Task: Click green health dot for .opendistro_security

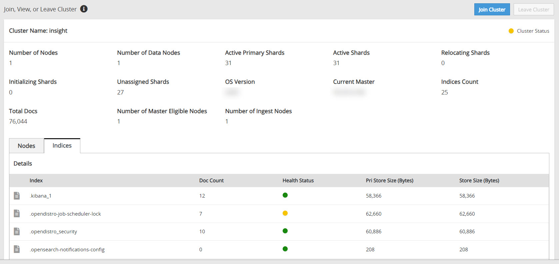Action: click(x=285, y=231)
